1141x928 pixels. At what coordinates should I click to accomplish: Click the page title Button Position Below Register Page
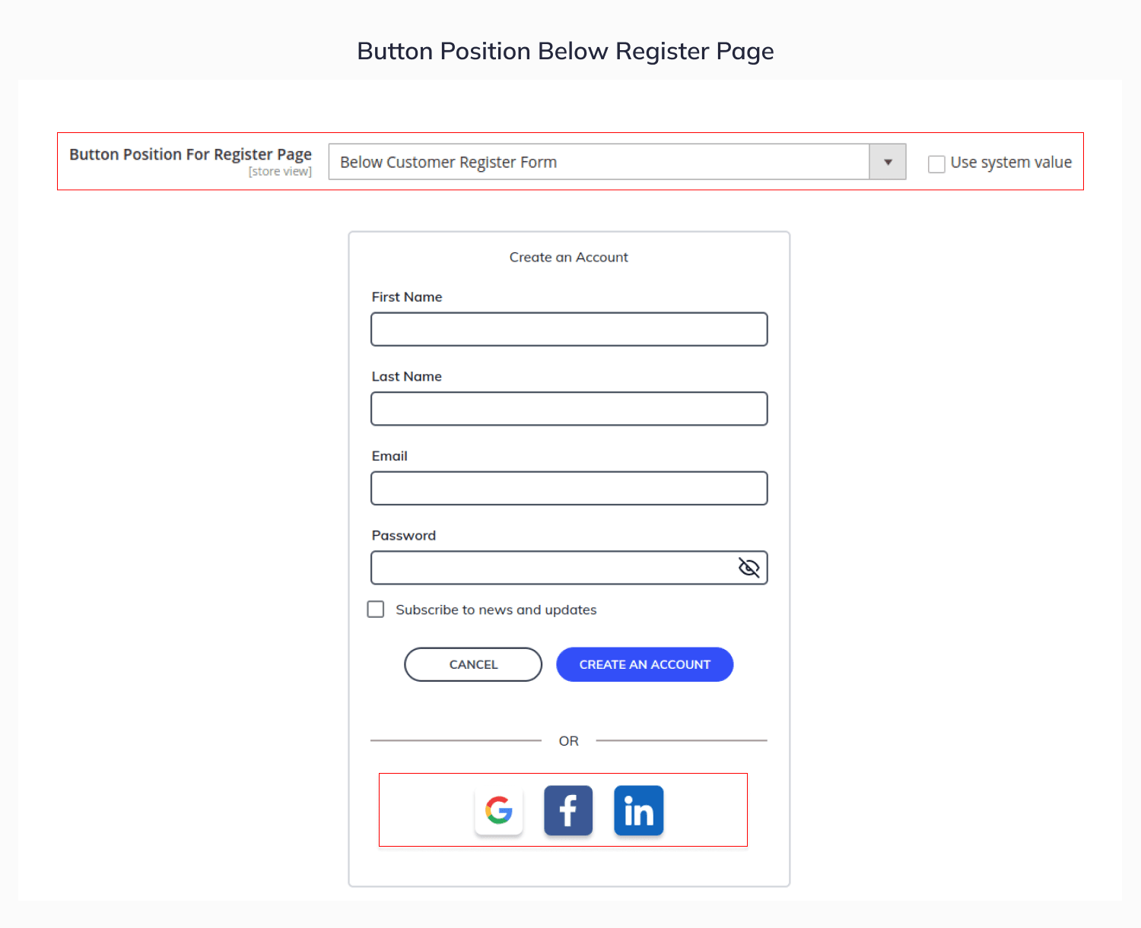565,51
